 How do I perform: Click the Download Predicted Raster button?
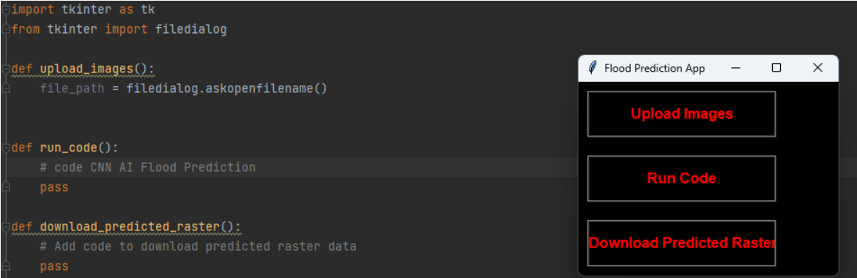coord(681,242)
